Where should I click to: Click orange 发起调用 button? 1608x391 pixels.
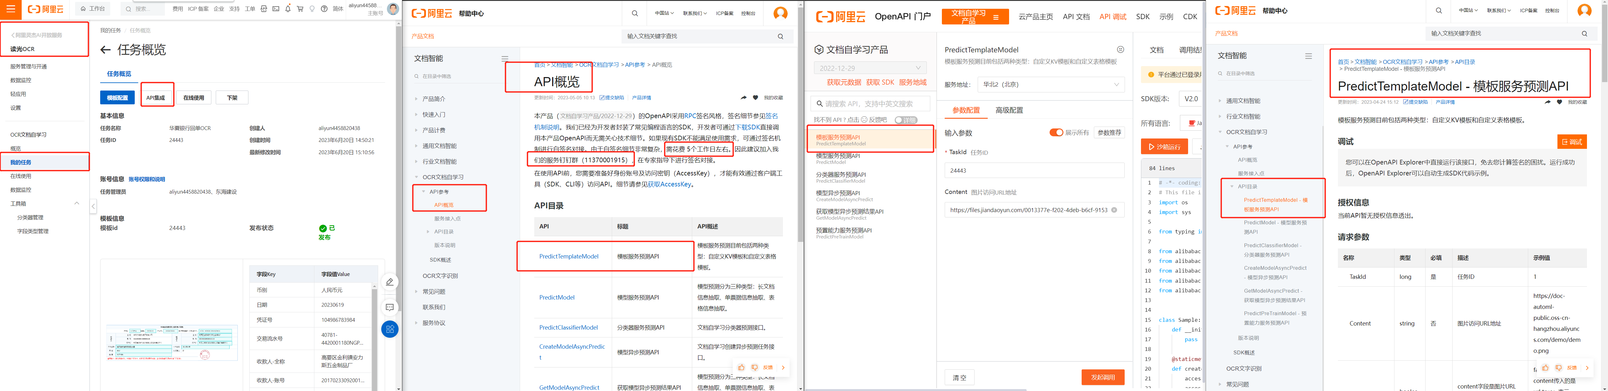(1102, 377)
